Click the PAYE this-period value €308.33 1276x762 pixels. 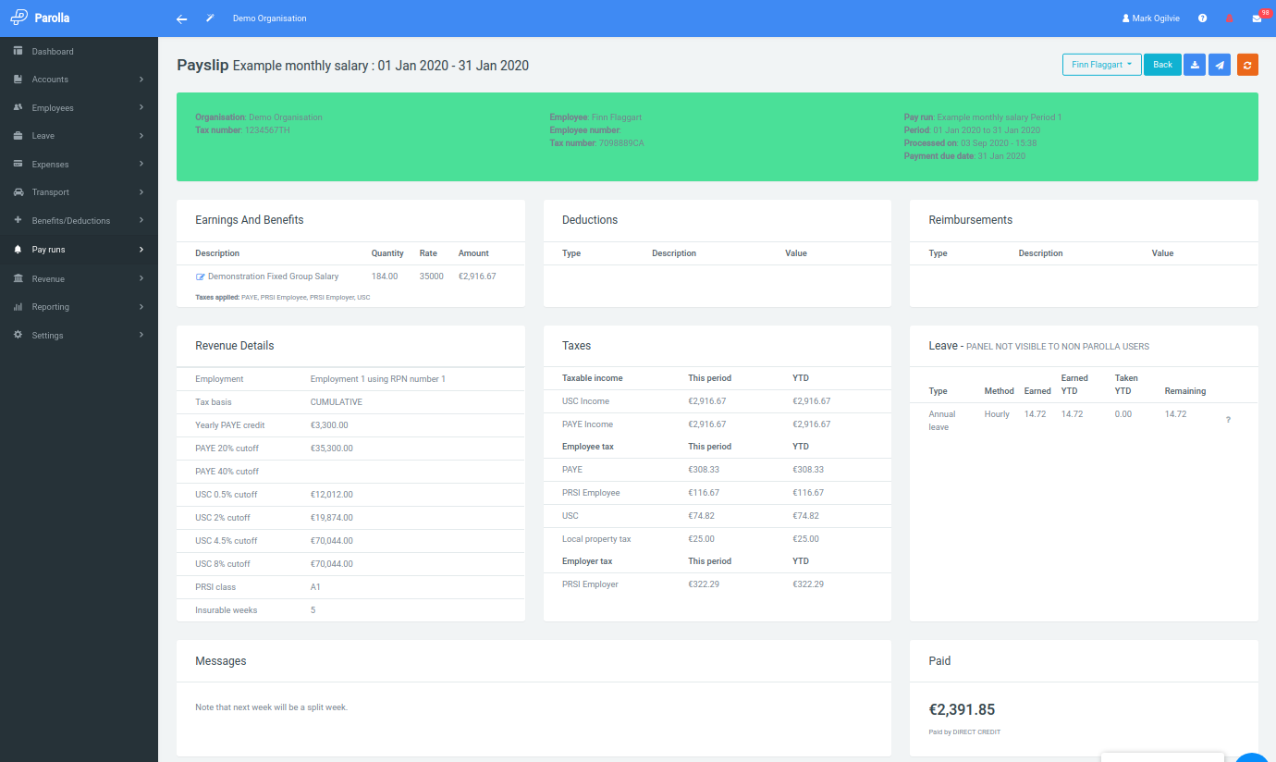[704, 470]
